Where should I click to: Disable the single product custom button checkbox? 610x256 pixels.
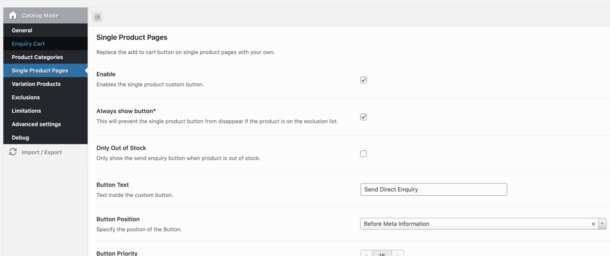pos(363,80)
